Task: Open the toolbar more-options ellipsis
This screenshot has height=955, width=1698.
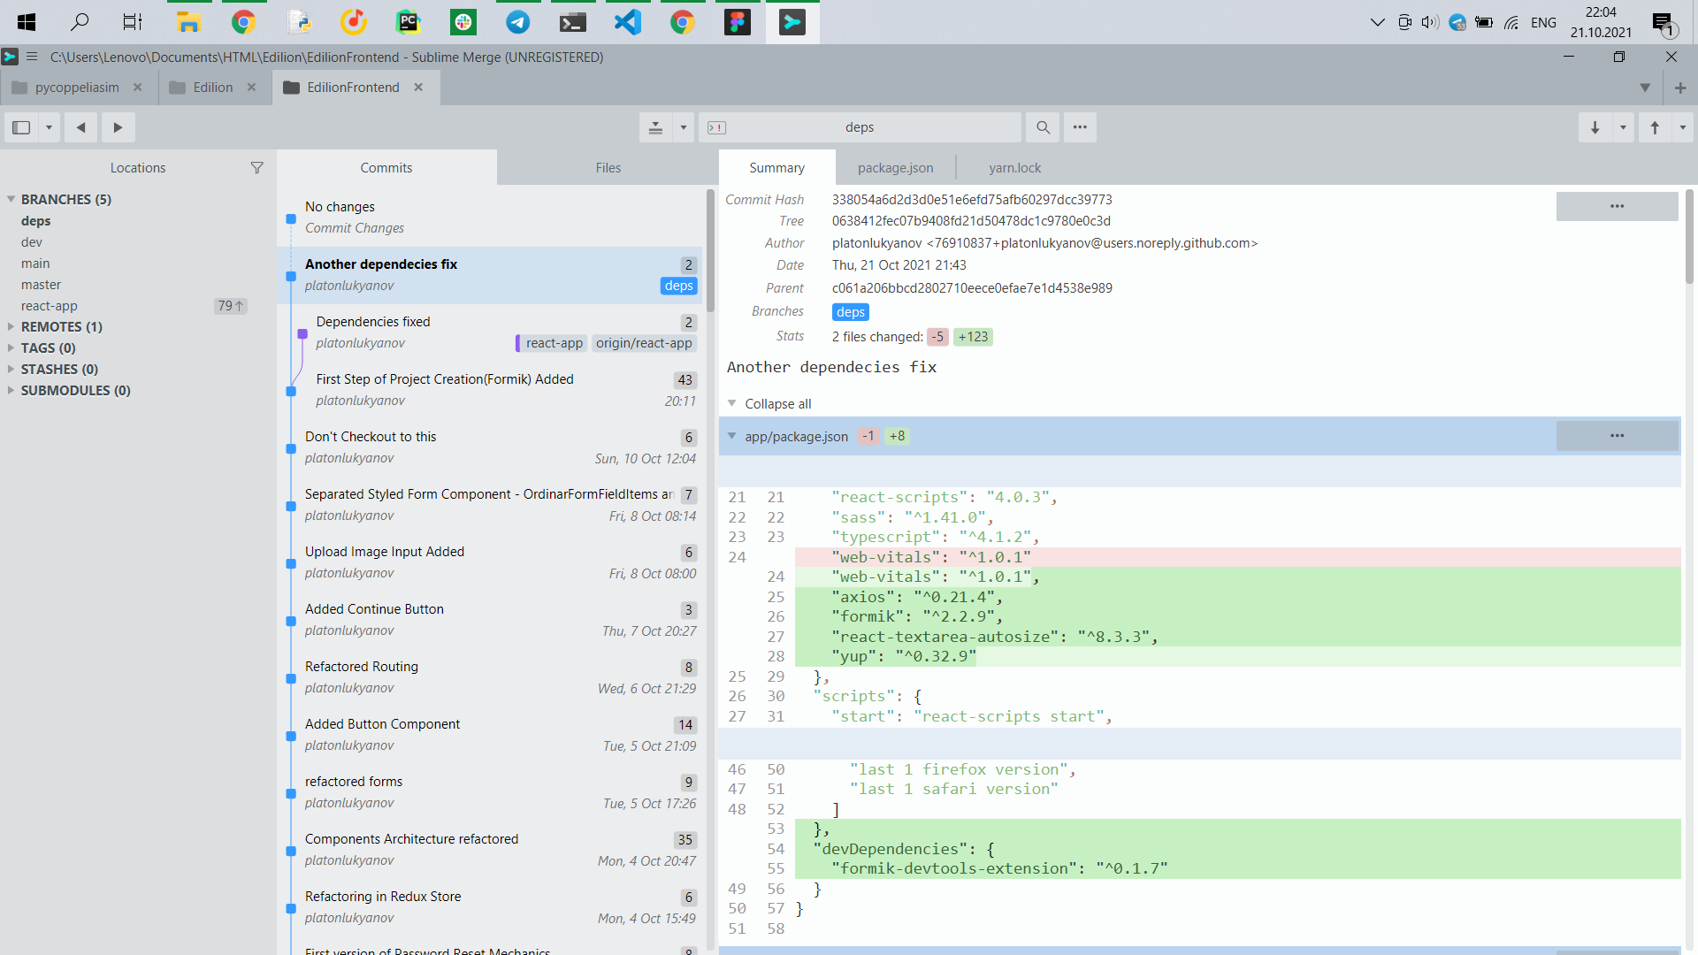Action: tap(1080, 127)
